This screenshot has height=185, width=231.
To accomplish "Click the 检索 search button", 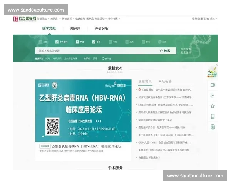I will pos(165,51).
